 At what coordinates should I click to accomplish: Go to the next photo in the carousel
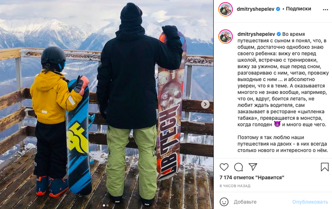205,104
